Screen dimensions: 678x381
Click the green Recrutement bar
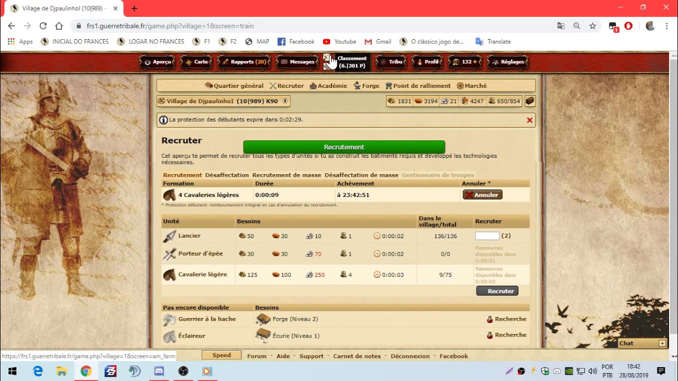[x=344, y=147]
